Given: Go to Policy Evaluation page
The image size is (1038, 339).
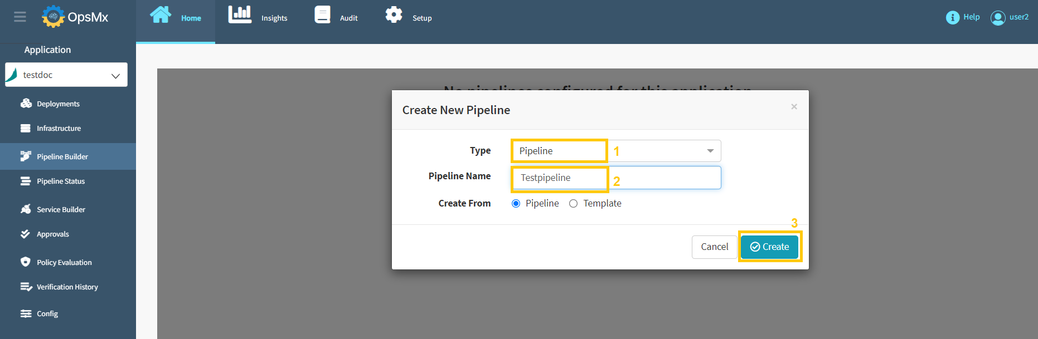Looking at the screenshot, I should (64, 263).
